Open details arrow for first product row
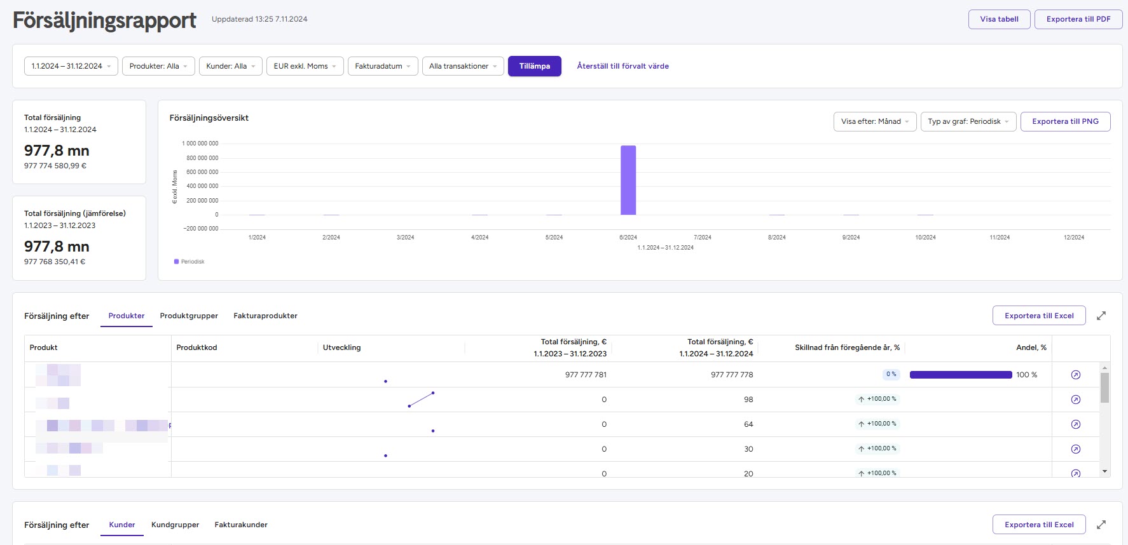This screenshot has height=545, width=1128. [1075, 375]
